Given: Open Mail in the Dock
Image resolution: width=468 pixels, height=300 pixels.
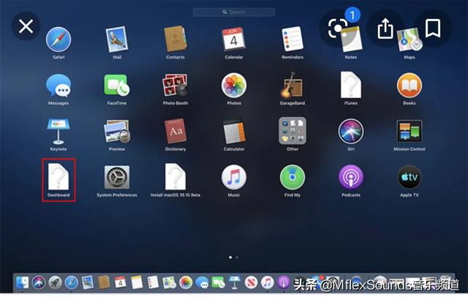Looking at the screenshot, I should point(88,282).
